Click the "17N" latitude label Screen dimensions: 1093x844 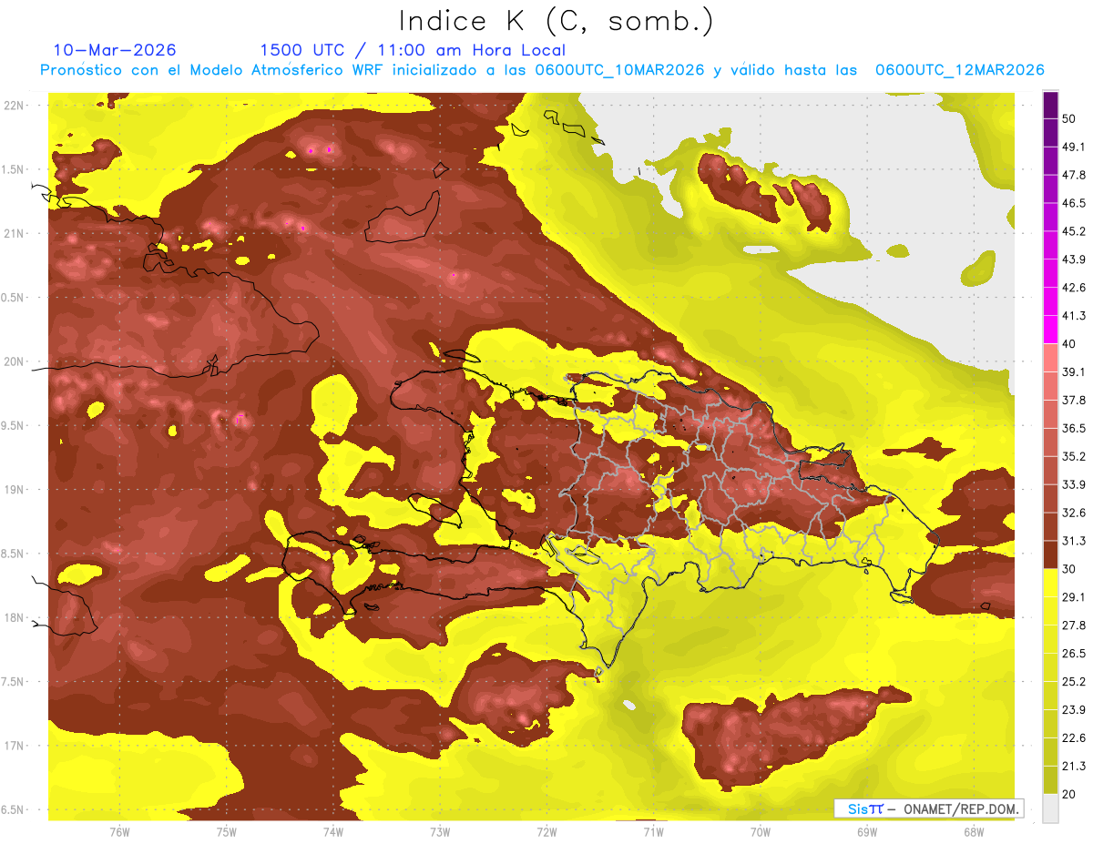[15, 746]
